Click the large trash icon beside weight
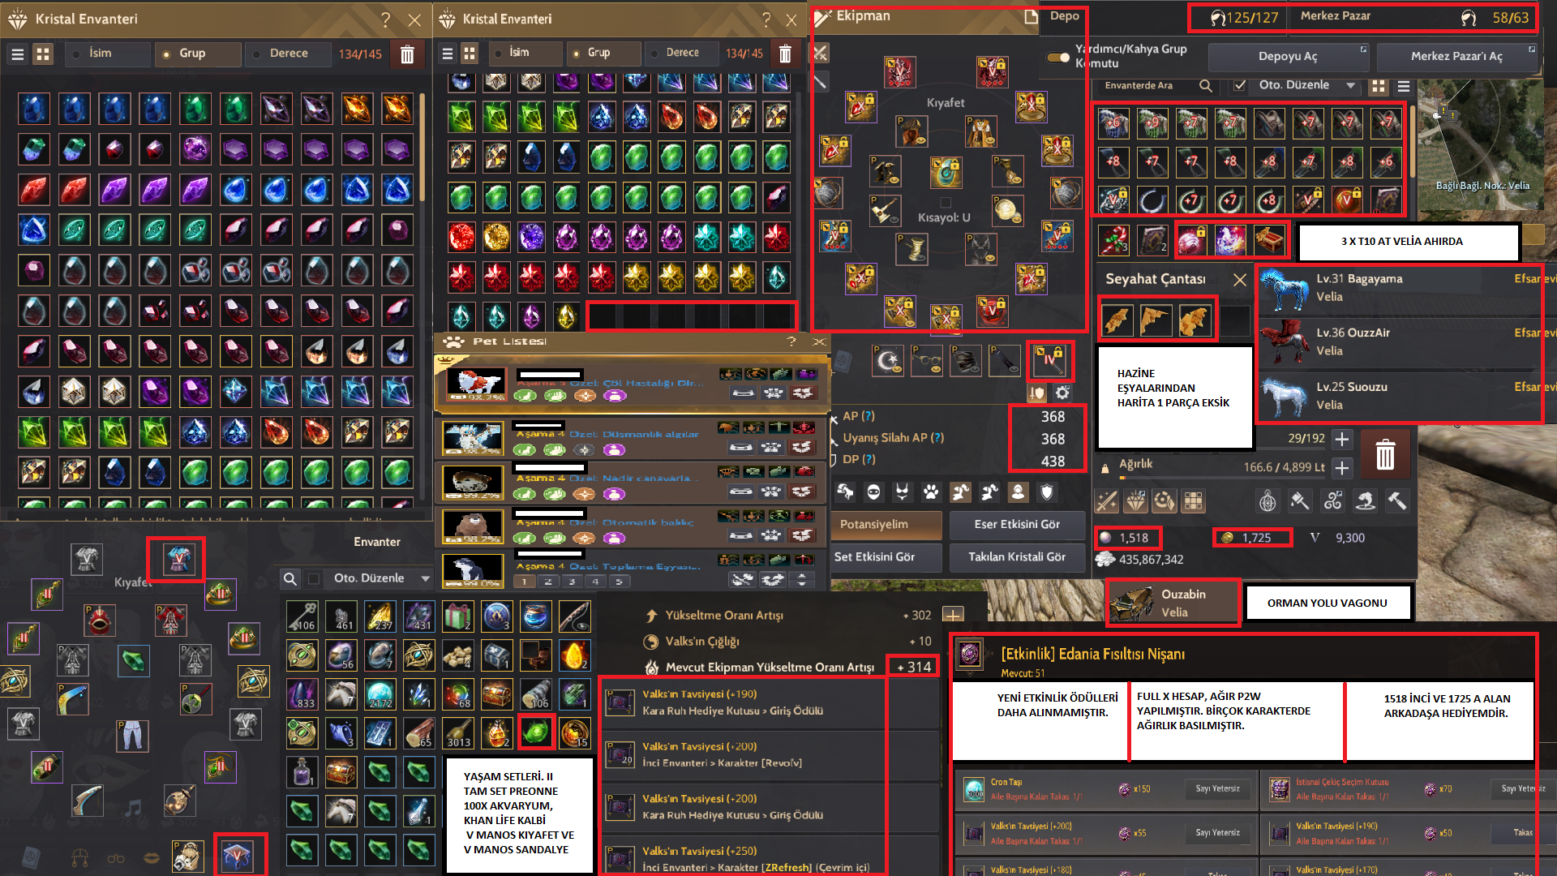This screenshot has width=1557, height=876. pos(1385,453)
